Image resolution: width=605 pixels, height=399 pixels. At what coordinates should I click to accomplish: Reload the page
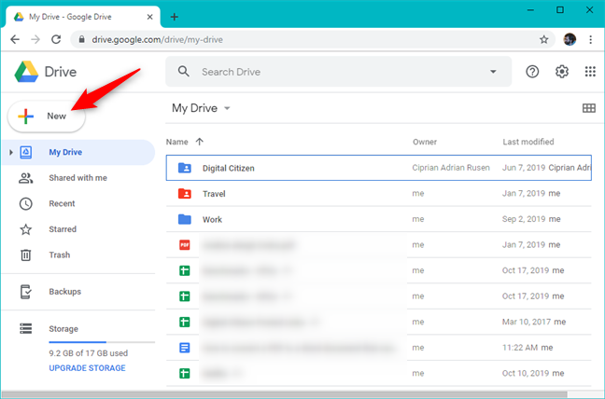tap(56, 39)
